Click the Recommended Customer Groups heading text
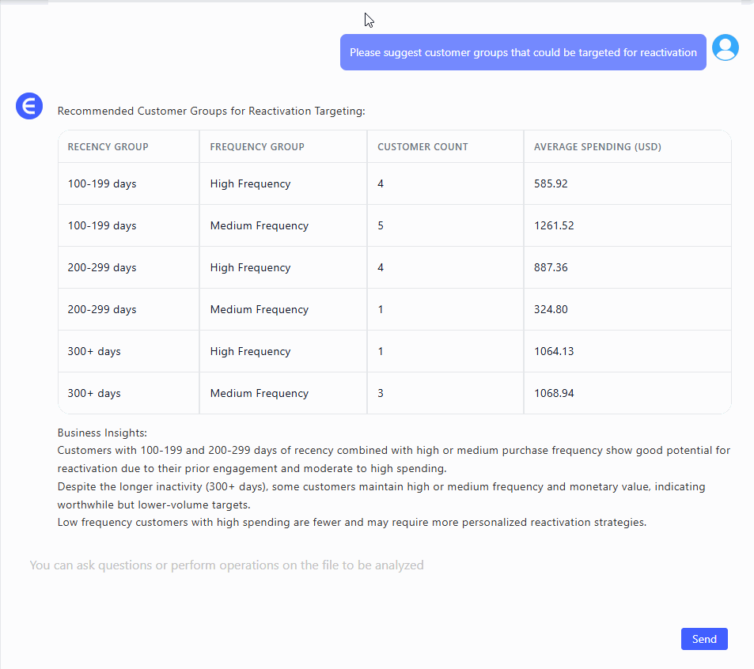This screenshot has width=754, height=669. coord(211,111)
